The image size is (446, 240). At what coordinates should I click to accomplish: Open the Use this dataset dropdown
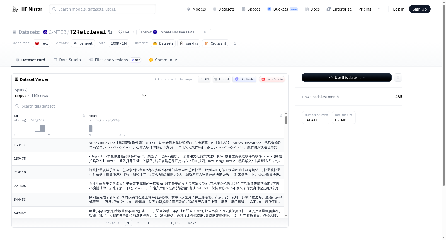(347, 77)
